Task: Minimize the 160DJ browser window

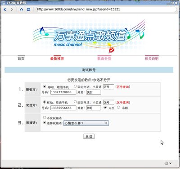Action: [x=168, y=3]
